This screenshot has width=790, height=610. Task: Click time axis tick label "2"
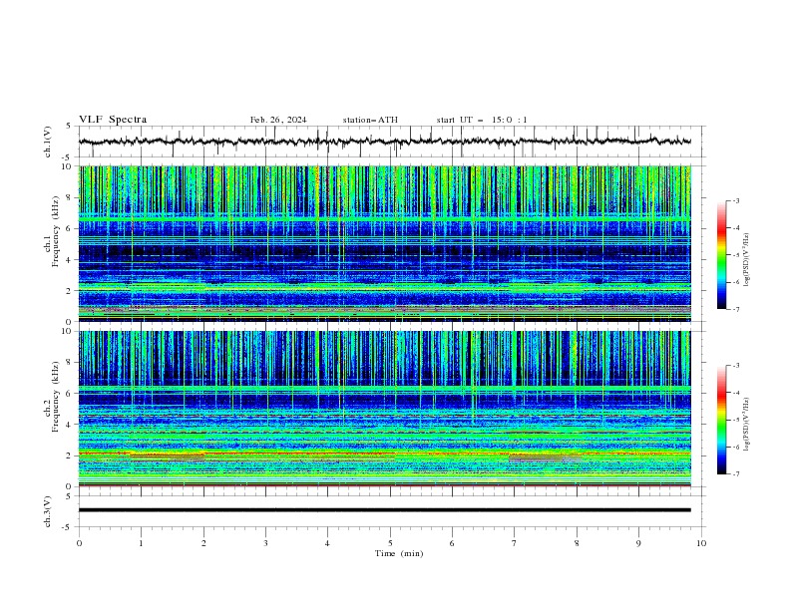[203, 543]
